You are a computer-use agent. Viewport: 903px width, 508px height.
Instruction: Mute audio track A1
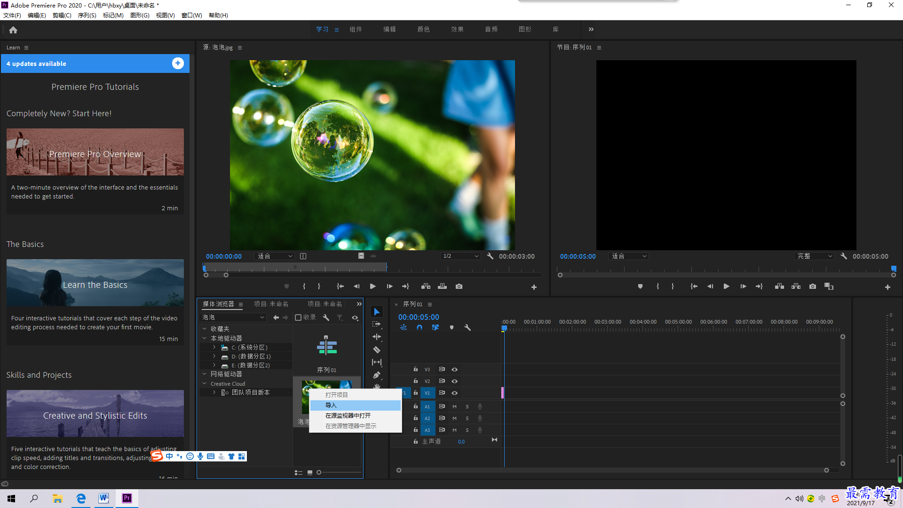[x=454, y=406]
